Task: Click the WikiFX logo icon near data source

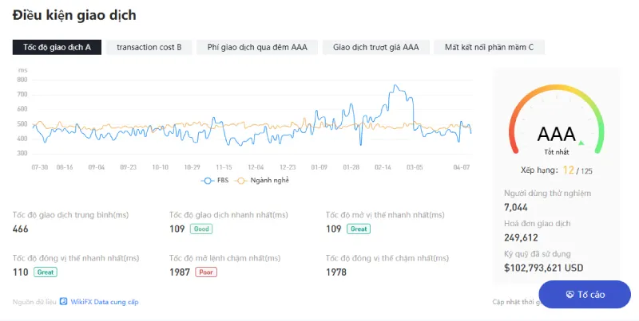Action: (x=63, y=302)
